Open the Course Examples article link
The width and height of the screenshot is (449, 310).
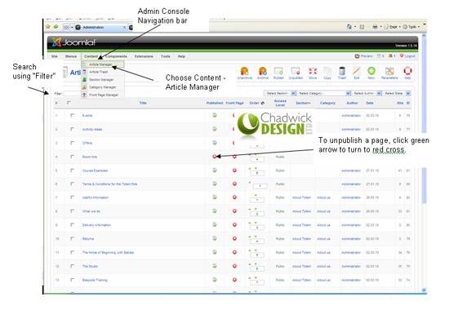pos(95,170)
